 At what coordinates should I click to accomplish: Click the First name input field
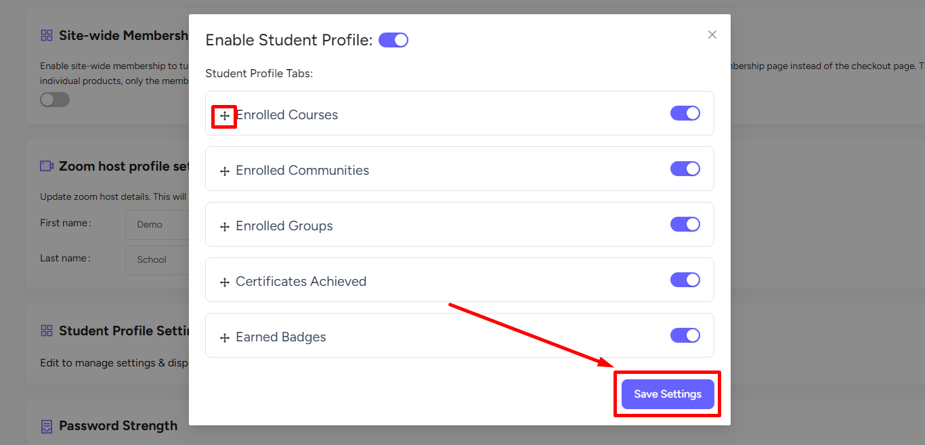(x=157, y=224)
